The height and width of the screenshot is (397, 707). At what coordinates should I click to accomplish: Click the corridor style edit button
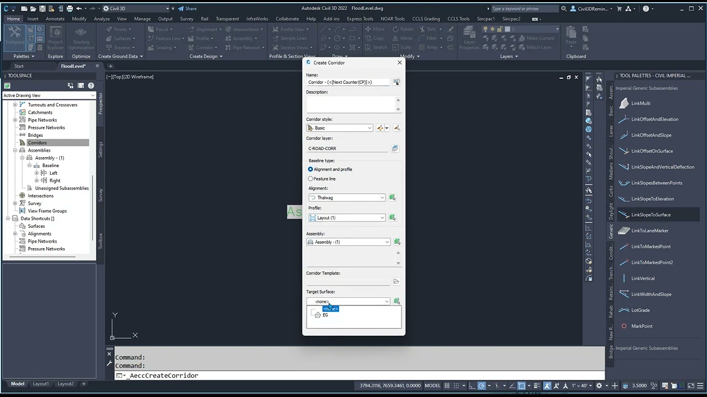[381, 128]
